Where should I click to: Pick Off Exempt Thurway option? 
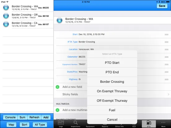click(x=112, y=100)
